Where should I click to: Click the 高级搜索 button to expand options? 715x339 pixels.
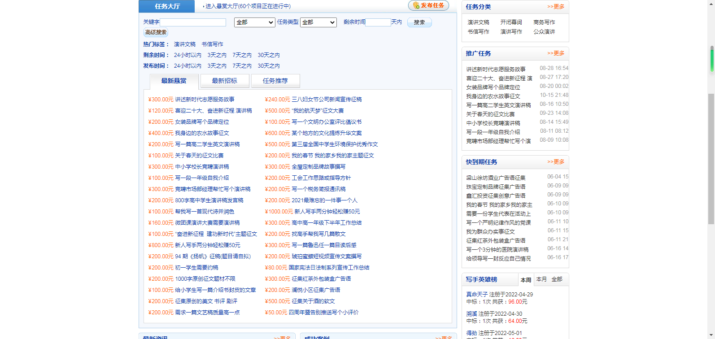[156, 32]
